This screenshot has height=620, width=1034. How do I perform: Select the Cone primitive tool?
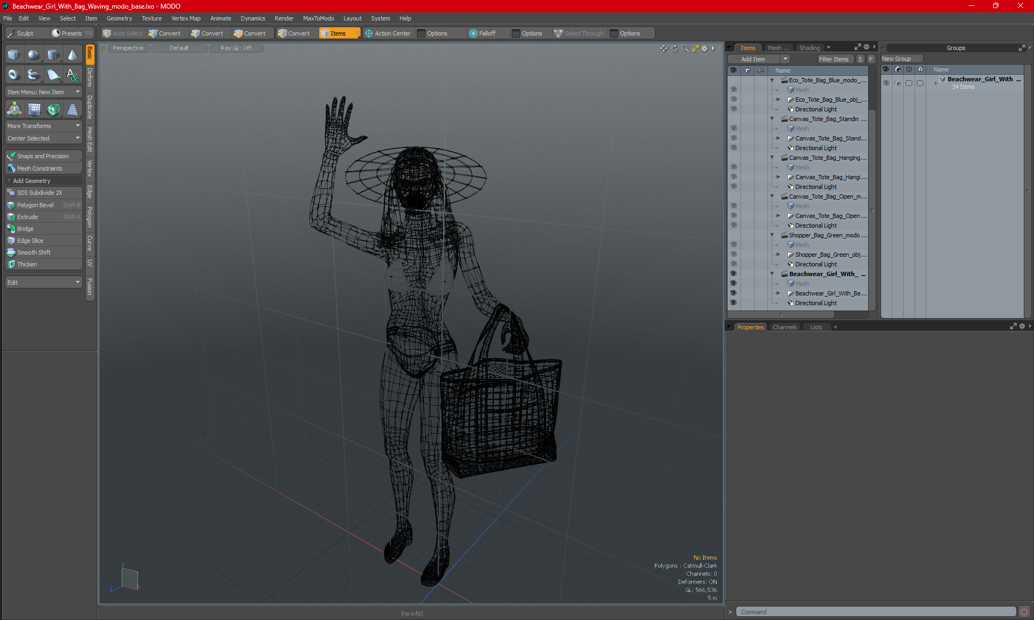click(72, 54)
